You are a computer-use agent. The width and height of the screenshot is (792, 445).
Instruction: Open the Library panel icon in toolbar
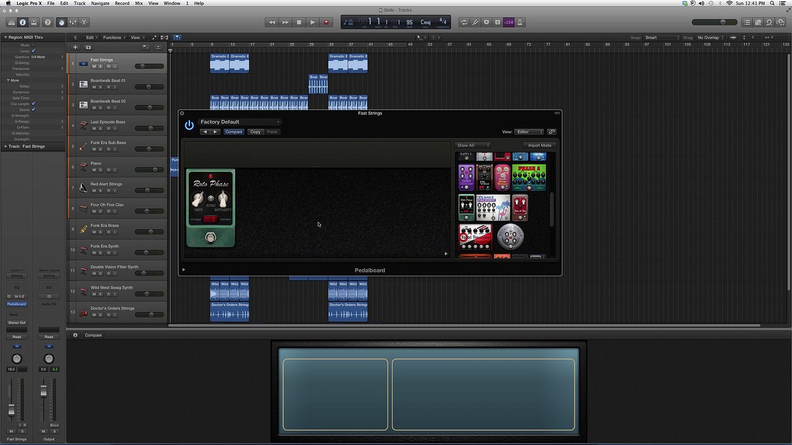pos(12,22)
